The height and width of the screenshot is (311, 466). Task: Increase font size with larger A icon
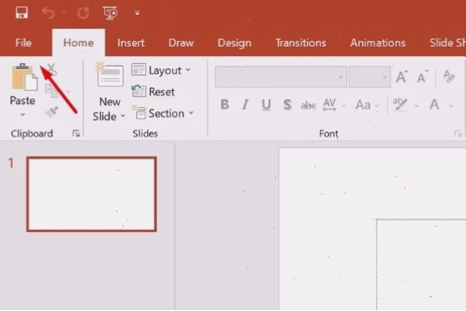[402, 77]
